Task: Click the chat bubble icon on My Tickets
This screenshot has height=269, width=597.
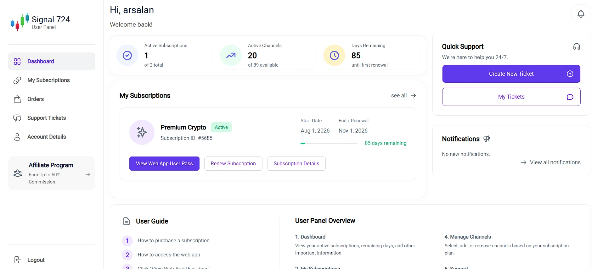Action: pyautogui.click(x=570, y=97)
